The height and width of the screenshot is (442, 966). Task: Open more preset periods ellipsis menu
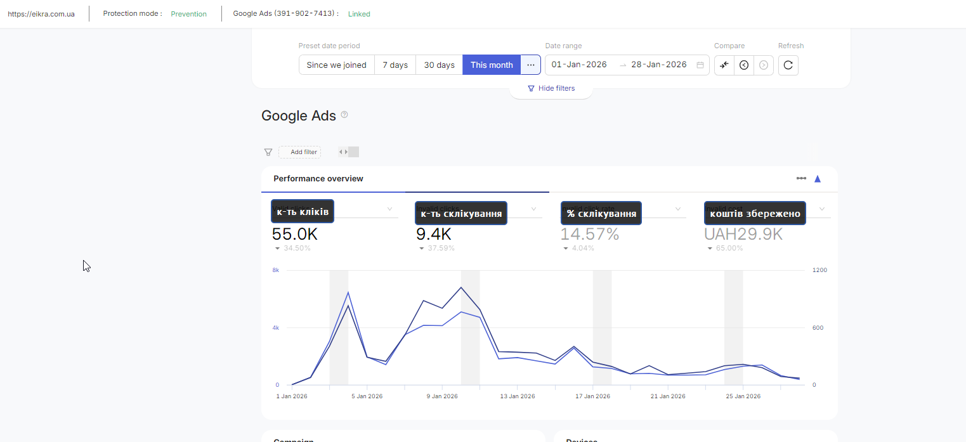(531, 65)
